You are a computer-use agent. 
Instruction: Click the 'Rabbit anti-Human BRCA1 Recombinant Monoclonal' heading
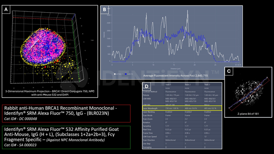(x=61, y=108)
